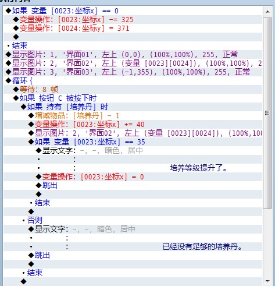Select the '显示图片: 2, 界面02' row above 界面03
The image size is (275, 286).
(x=133, y=63)
